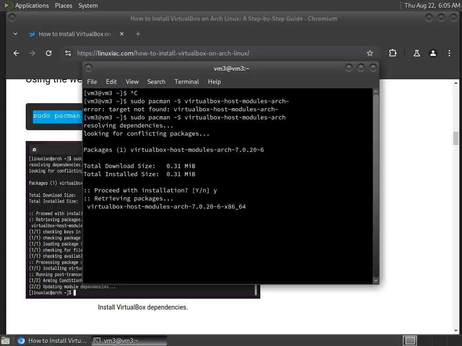Bookmark this page with the star
This screenshot has height=346, width=462.
[370, 53]
